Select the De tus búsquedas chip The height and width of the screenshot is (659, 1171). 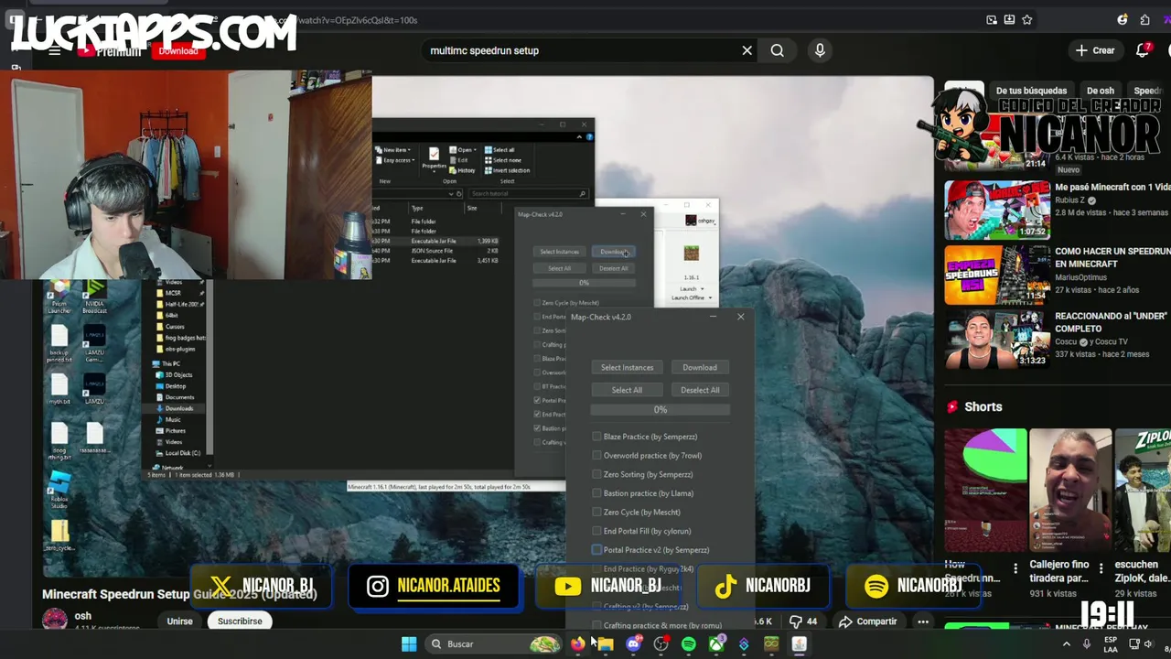tap(1031, 91)
